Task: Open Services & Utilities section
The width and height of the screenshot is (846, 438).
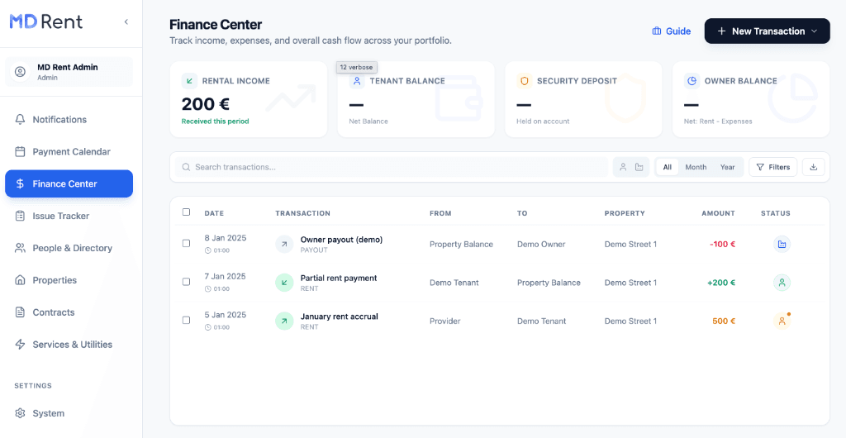Action: [69, 344]
